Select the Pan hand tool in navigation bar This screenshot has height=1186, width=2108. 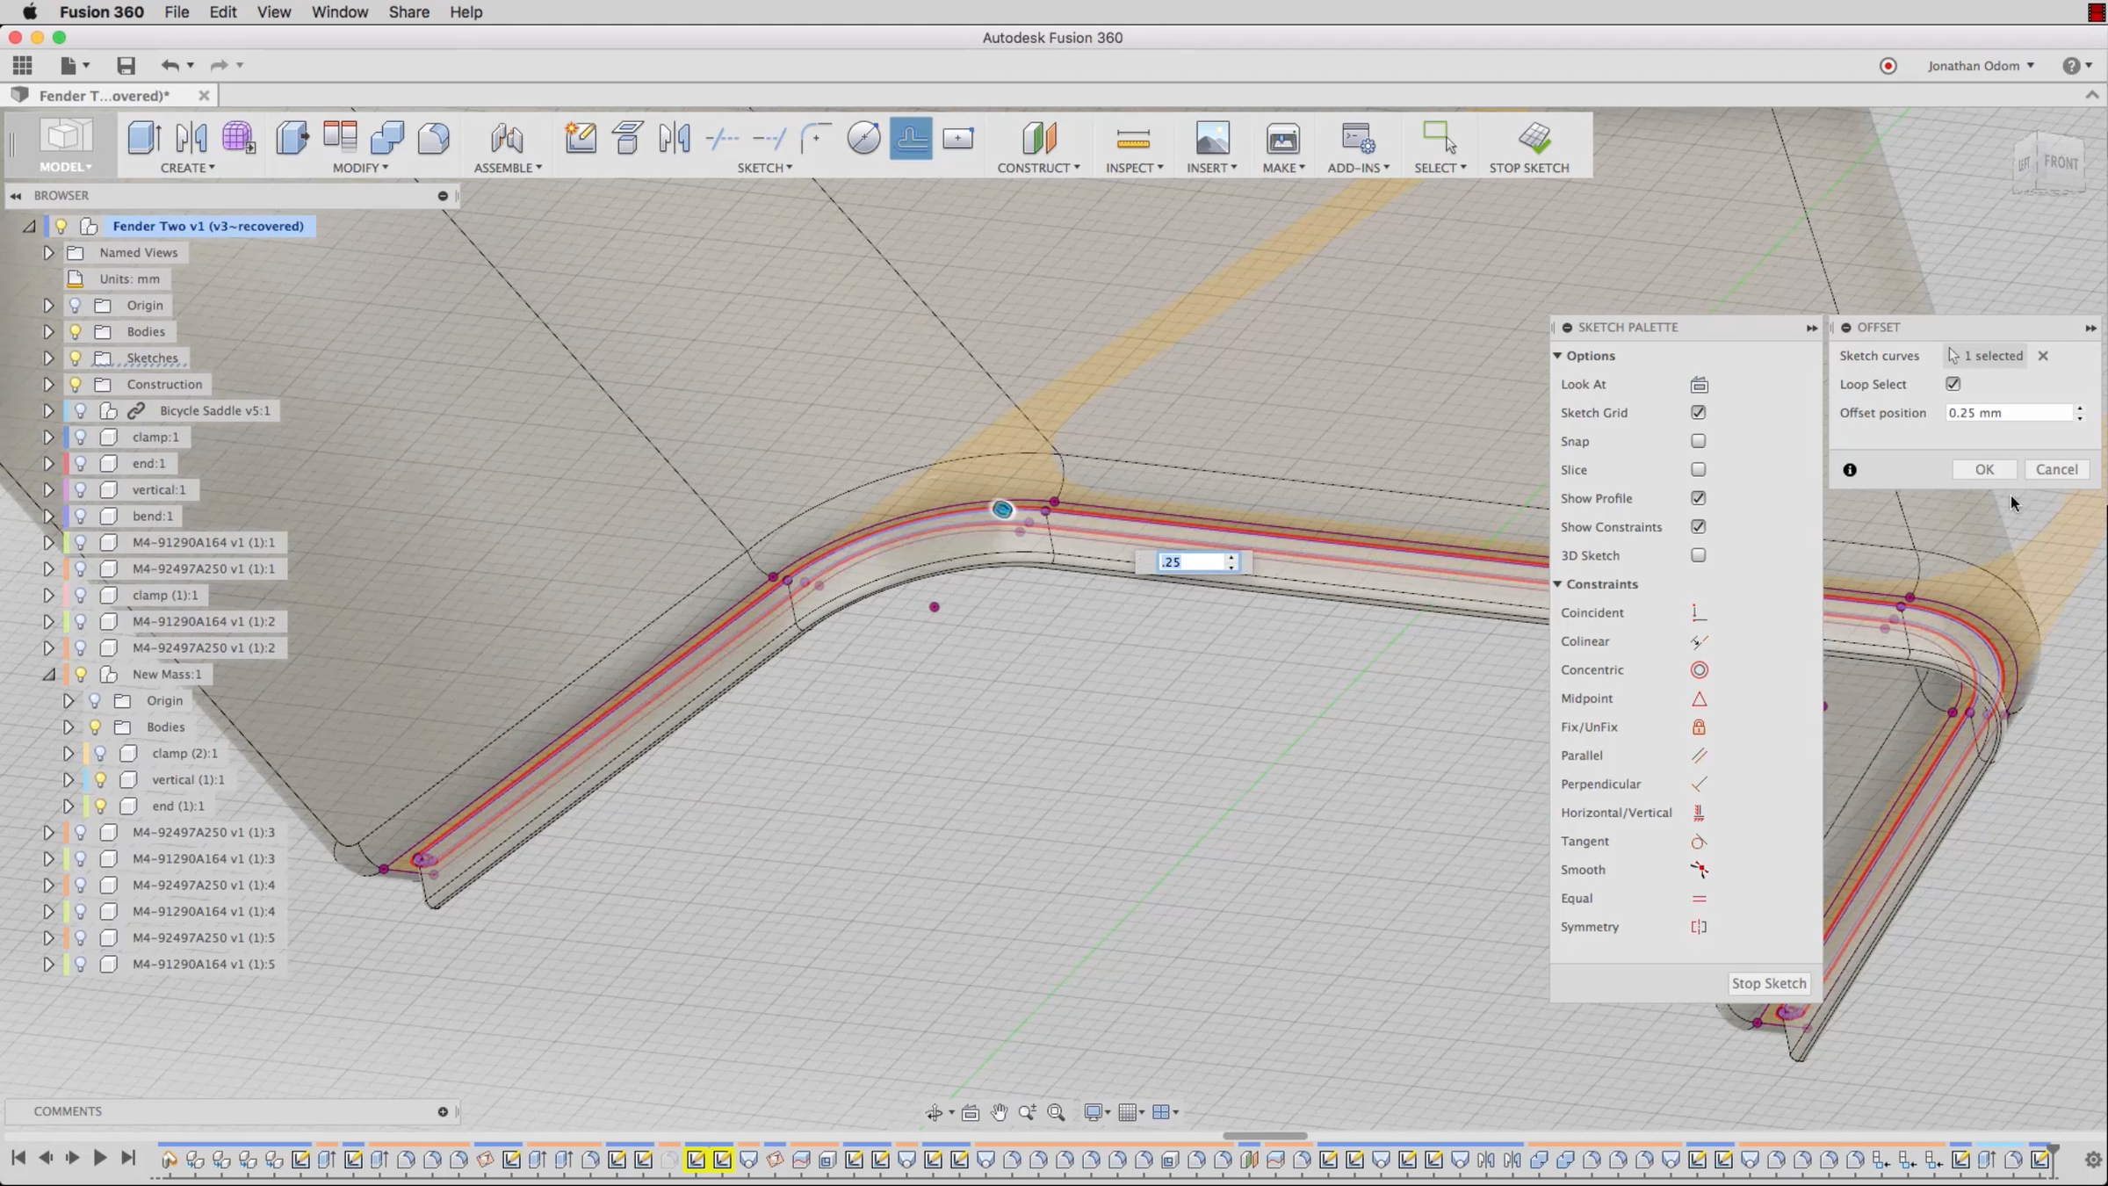pos(999,1112)
